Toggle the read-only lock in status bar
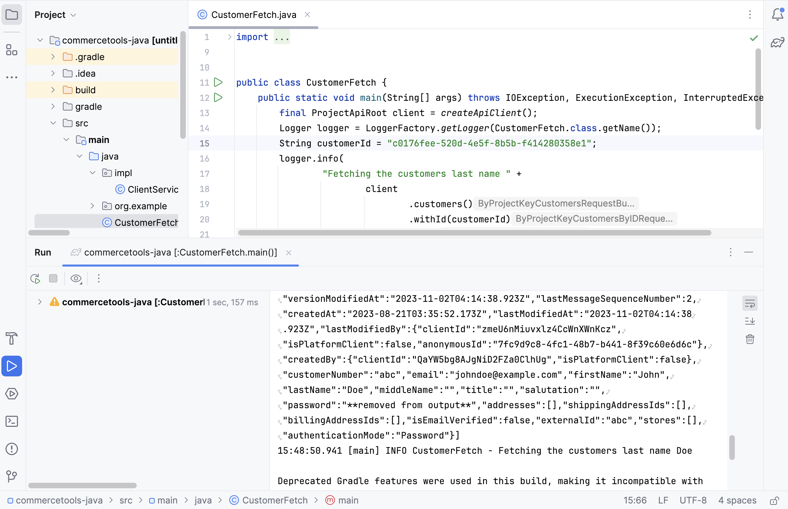Viewport: 788px width, 509px height. (774, 500)
